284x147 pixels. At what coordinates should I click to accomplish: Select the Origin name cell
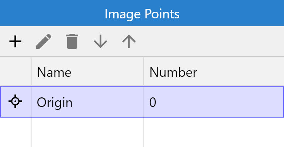click(87, 102)
